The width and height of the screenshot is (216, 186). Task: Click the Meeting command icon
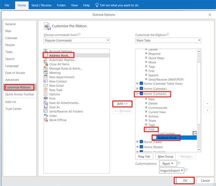click(x=46, y=72)
